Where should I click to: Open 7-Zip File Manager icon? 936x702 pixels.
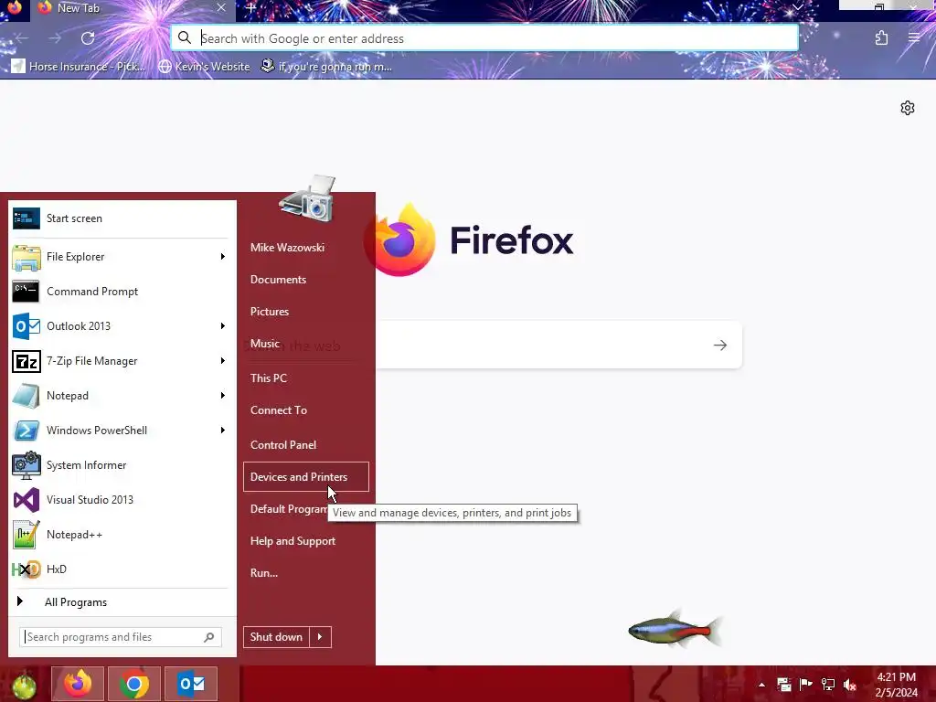click(x=27, y=361)
